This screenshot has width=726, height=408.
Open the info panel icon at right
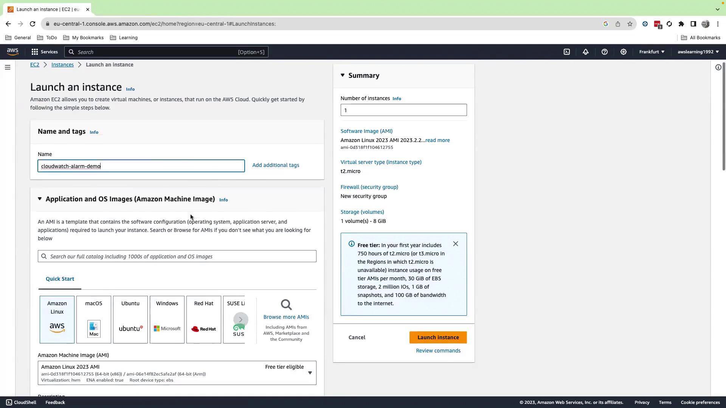pyautogui.click(x=718, y=67)
